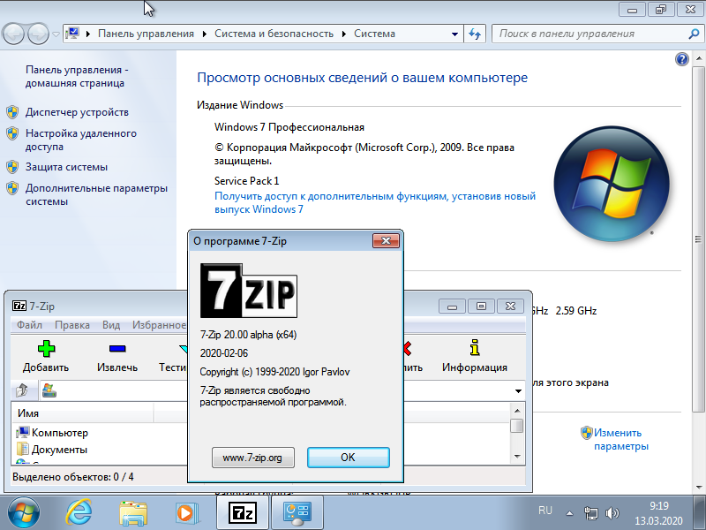Screen dimensions: 706x530
Task: Click Изменить параметры link
Action: (x=621, y=439)
